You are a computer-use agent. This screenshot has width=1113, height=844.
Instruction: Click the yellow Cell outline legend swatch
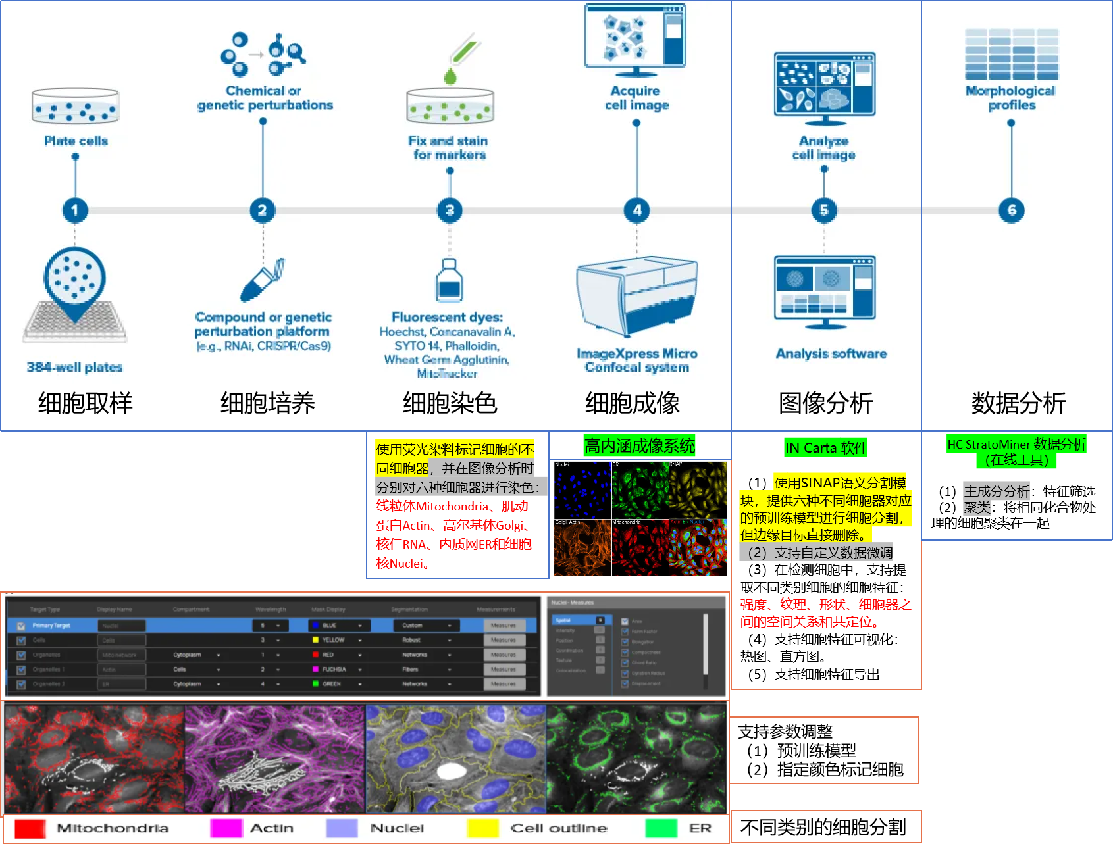(483, 828)
